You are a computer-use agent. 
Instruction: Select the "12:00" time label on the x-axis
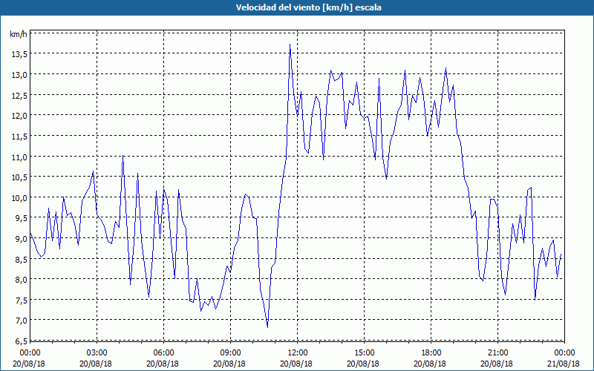pos(298,353)
